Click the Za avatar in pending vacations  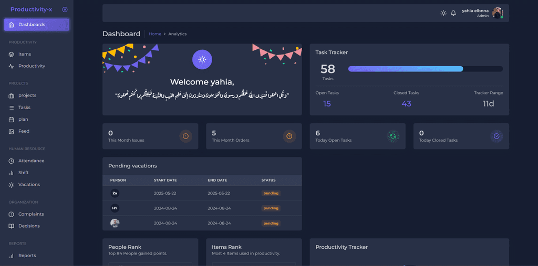115,193
